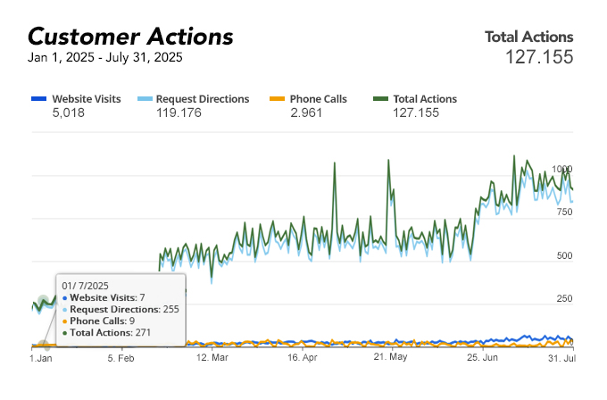Click the light blue Request Directions swatch
Screen dimensions: 607x400
coord(145,99)
